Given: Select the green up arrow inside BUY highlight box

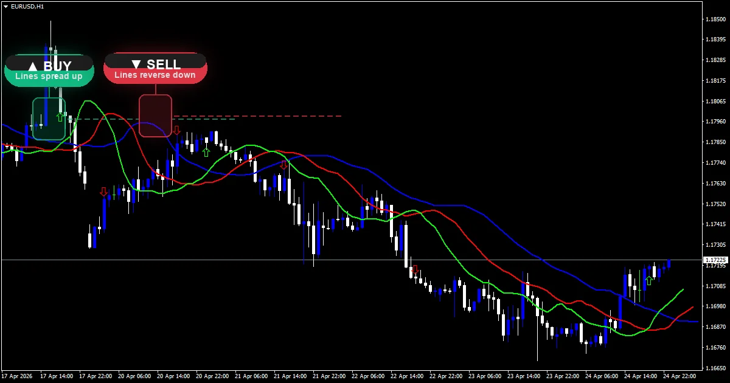Looking at the screenshot, I should click(60, 117).
